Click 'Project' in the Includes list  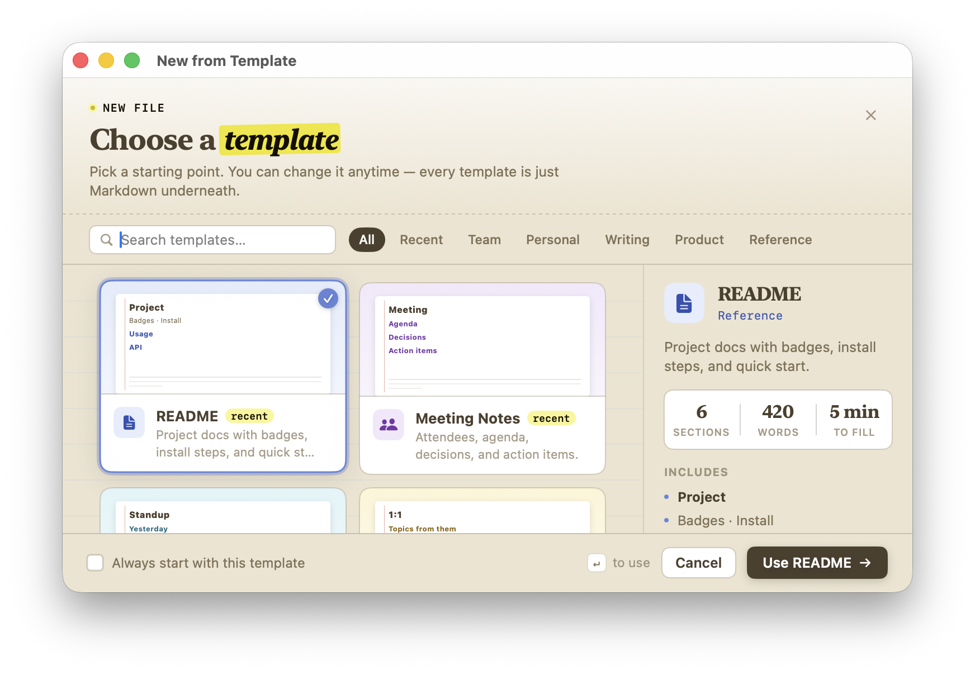(x=701, y=497)
